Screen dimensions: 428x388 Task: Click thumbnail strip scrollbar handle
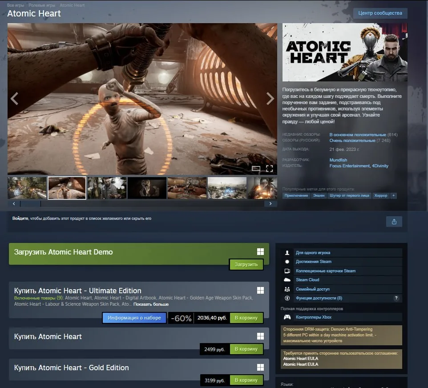30,204
